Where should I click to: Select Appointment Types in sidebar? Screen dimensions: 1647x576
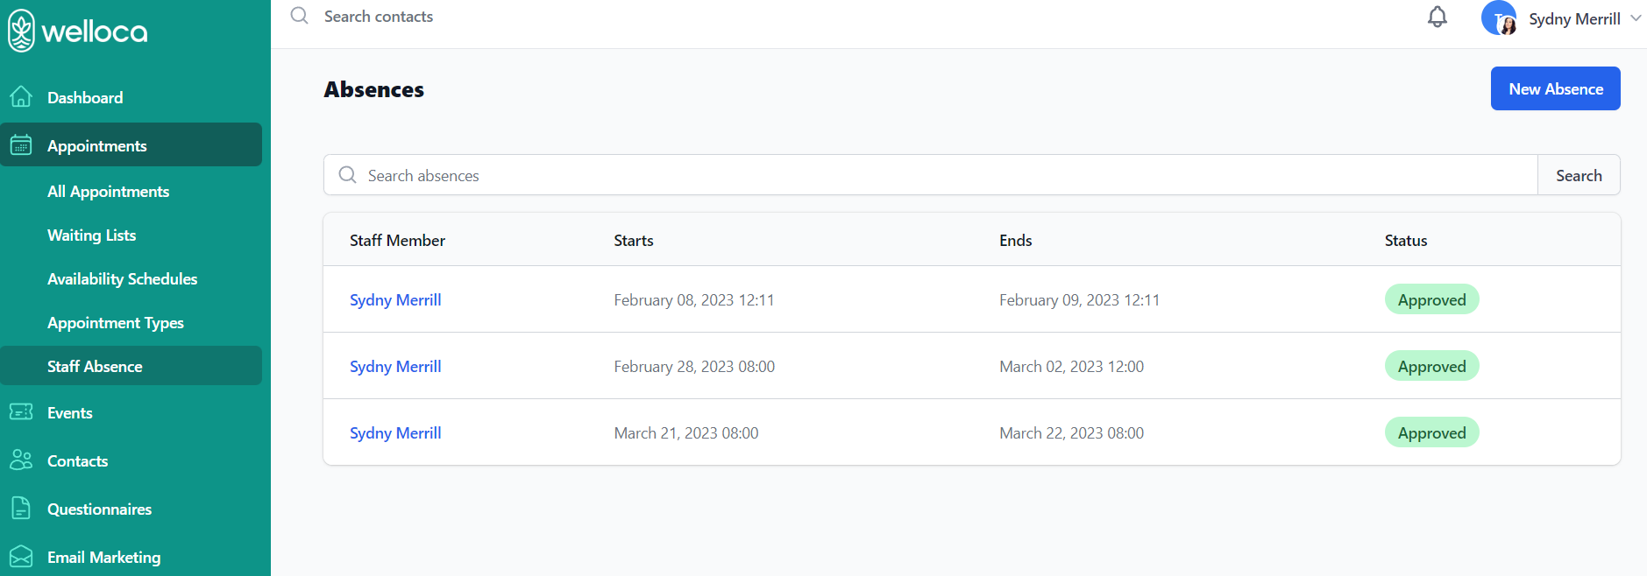coord(115,323)
